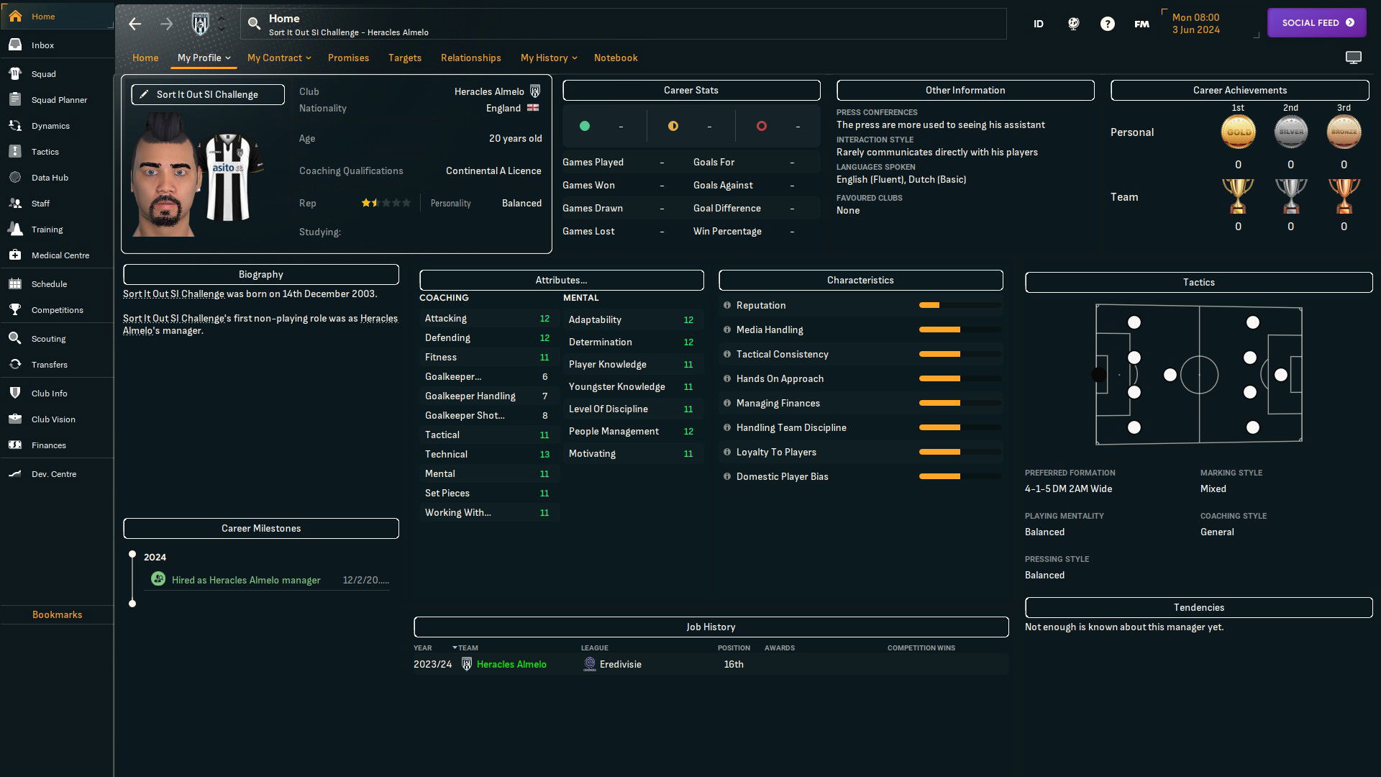The height and width of the screenshot is (777, 1381).
Task: Switch to the Home tab
Action: coord(145,58)
